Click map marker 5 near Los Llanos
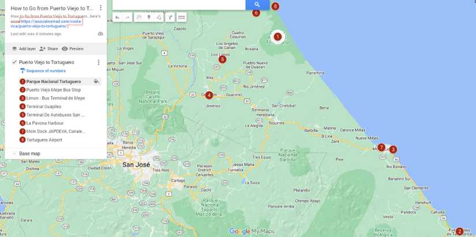476x237 pixels. click(222, 59)
